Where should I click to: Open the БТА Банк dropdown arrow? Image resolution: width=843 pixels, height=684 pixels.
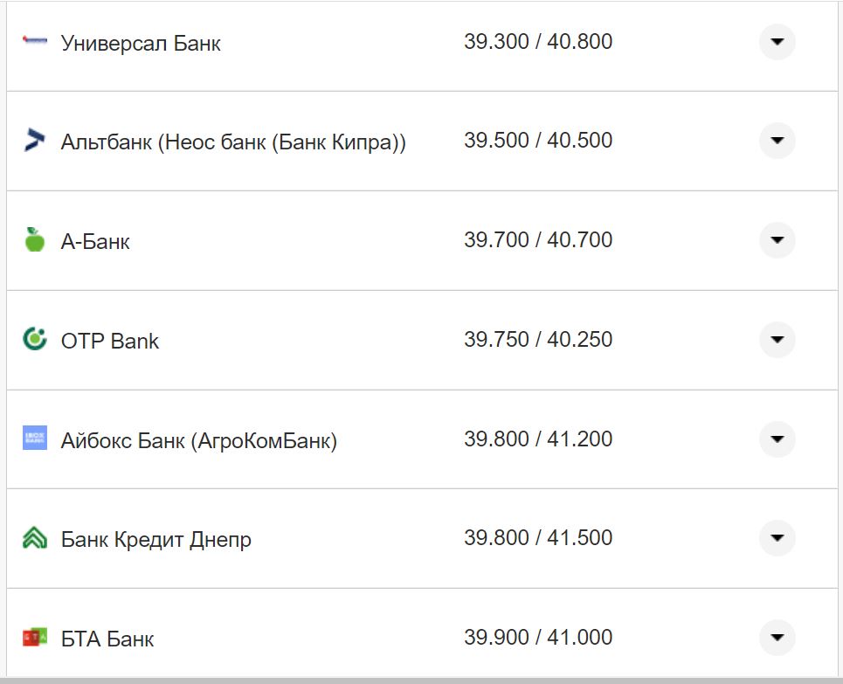coord(777,638)
